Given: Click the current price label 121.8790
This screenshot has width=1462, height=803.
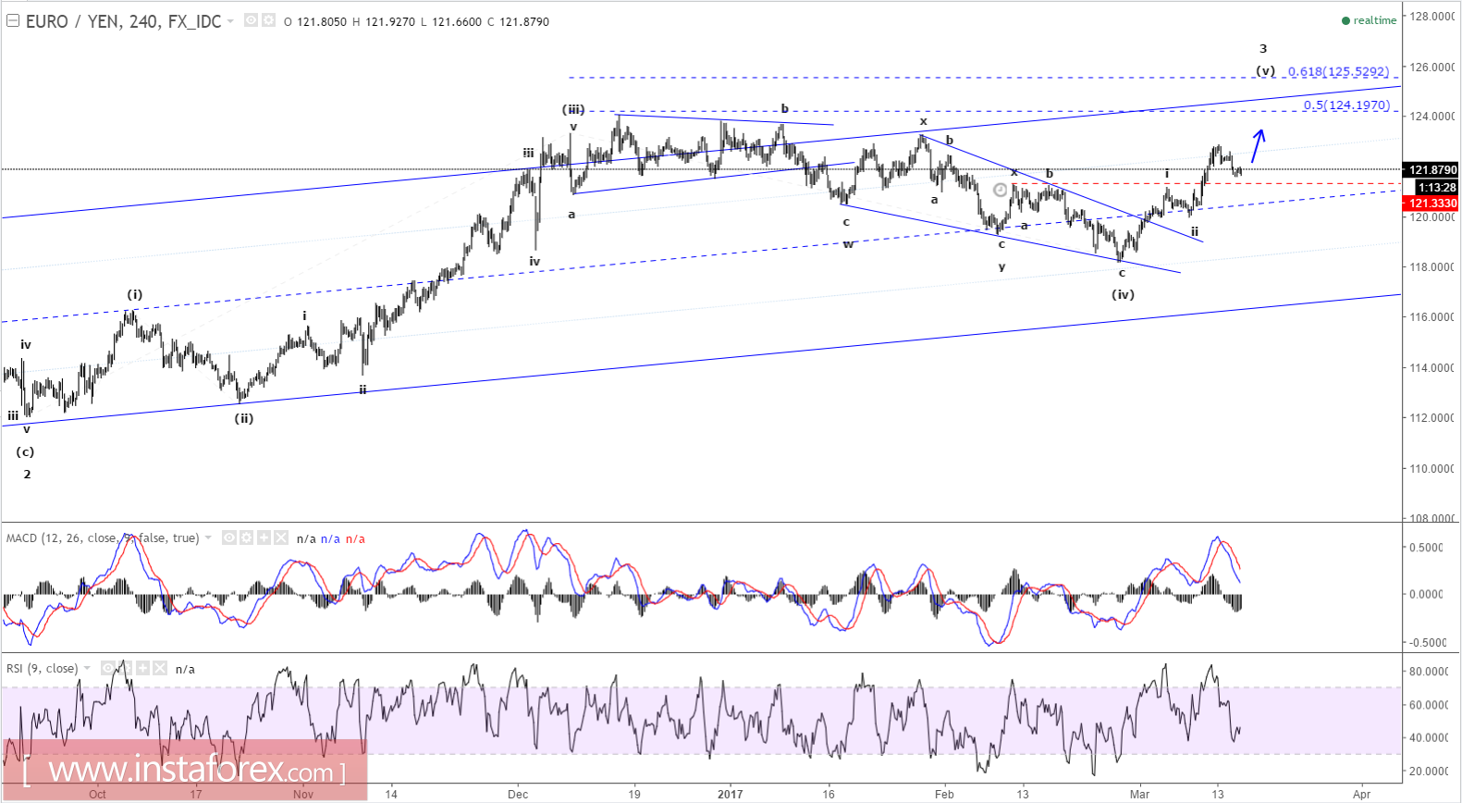Looking at the screenshot, I should (x=1431, y=170).
